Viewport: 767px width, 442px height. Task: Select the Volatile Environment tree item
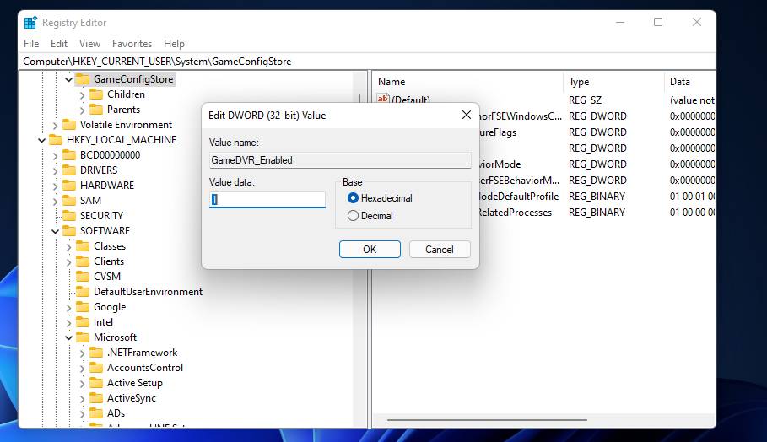tap(127, 125)
